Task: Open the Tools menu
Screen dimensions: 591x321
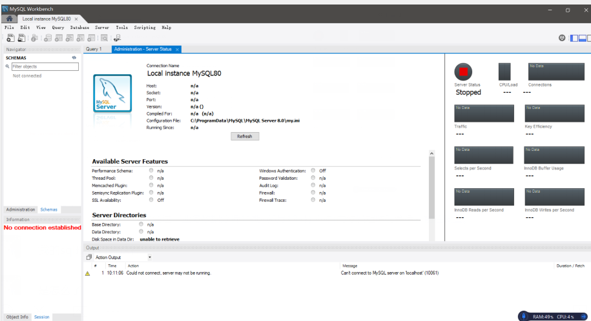Action: [x=121, y=28]
